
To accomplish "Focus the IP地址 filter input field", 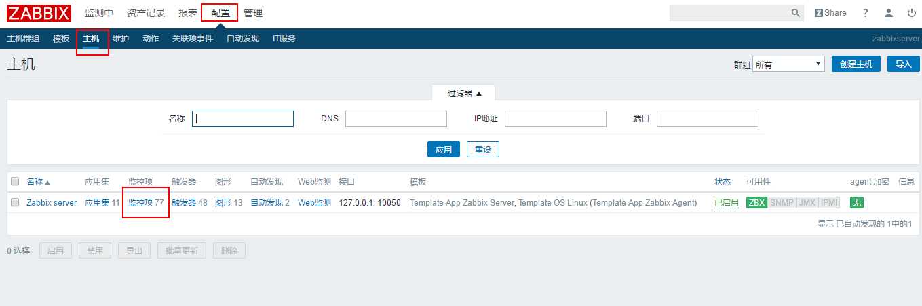I will [556, 119].
